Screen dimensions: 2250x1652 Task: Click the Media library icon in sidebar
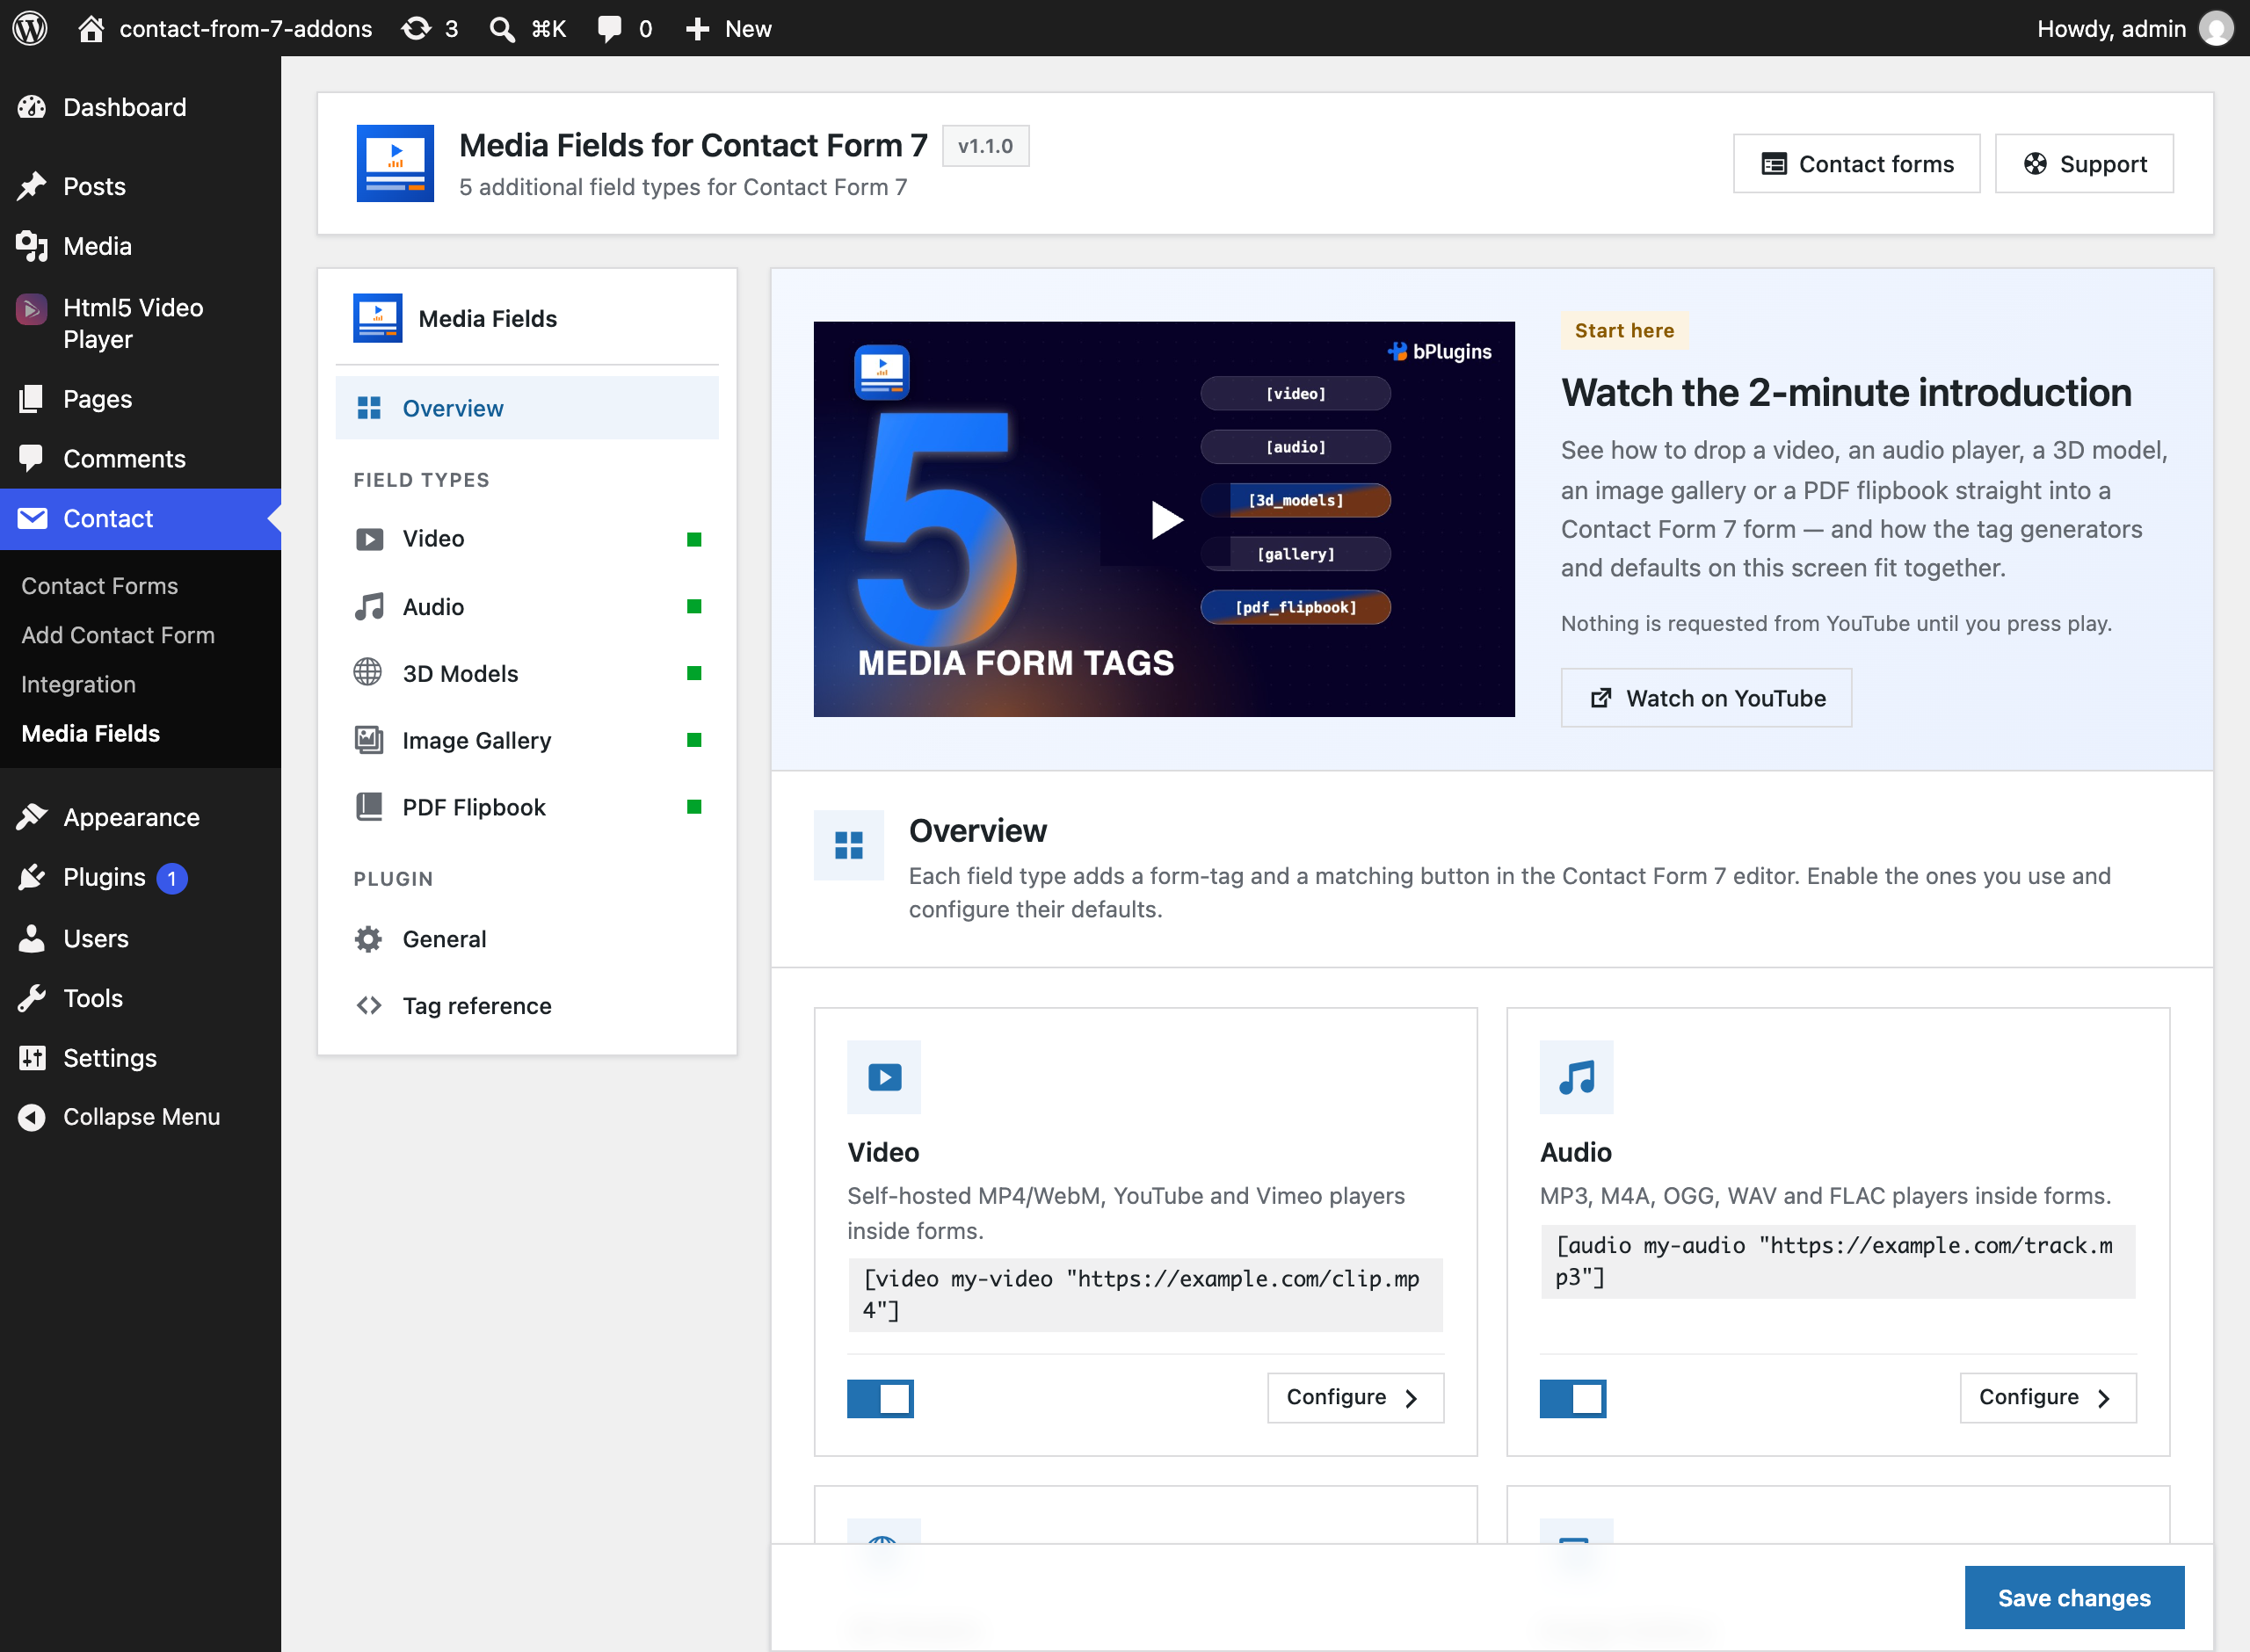(x=32, y=246)
